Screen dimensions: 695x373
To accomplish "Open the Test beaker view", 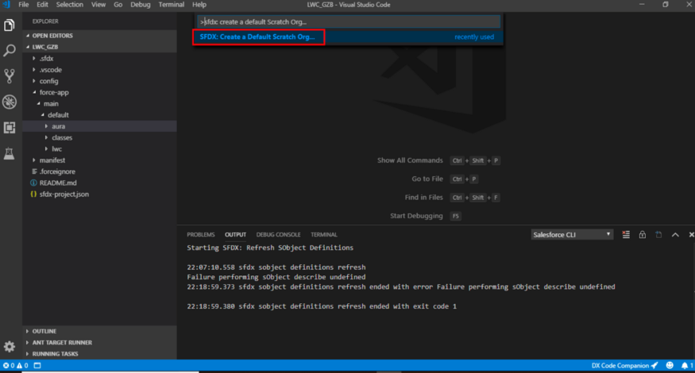I will tap(10, 153).
